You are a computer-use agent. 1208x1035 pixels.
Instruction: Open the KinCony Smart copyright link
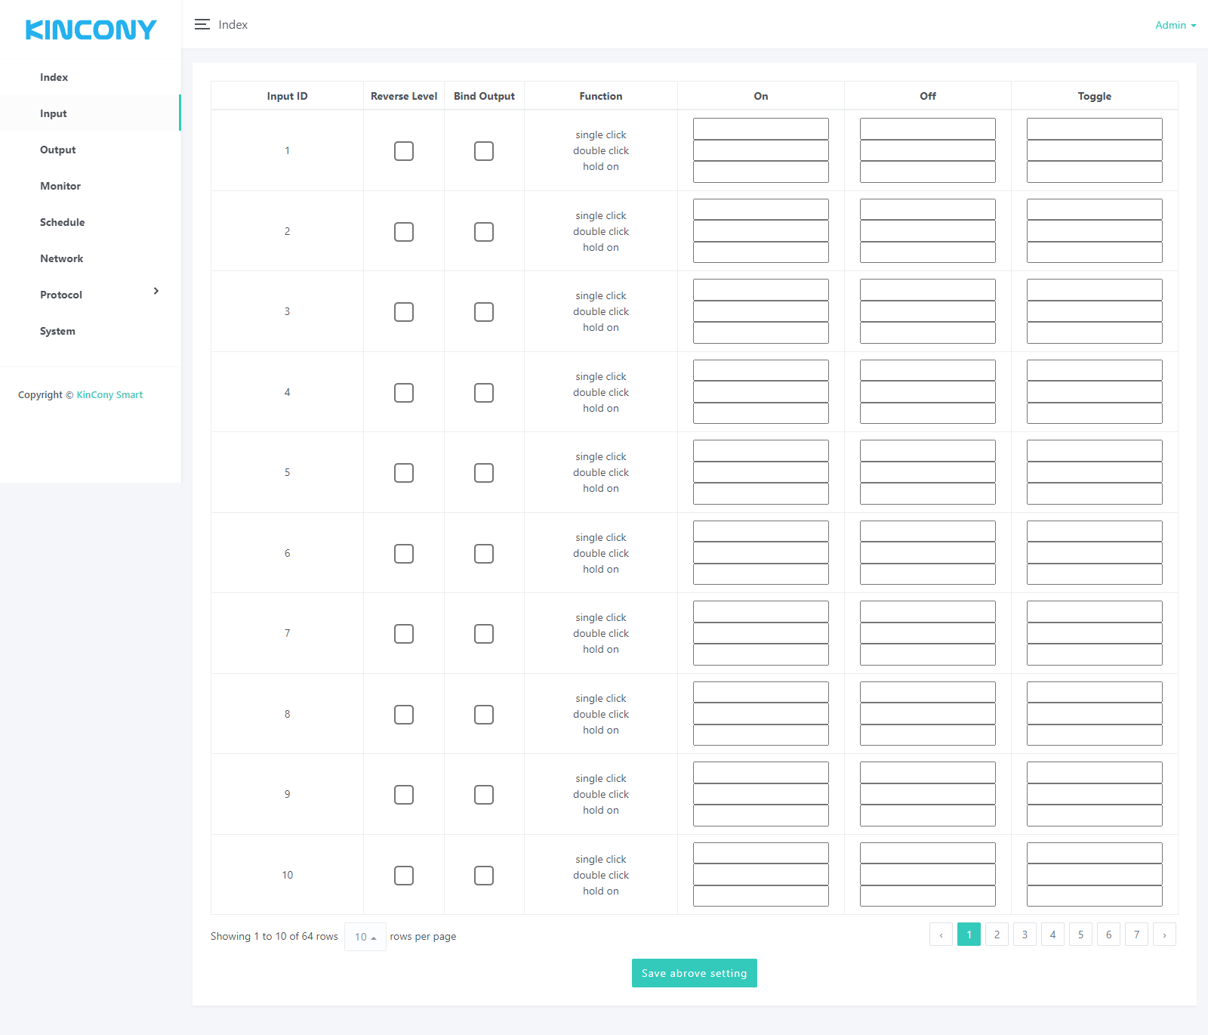point(109,395)
